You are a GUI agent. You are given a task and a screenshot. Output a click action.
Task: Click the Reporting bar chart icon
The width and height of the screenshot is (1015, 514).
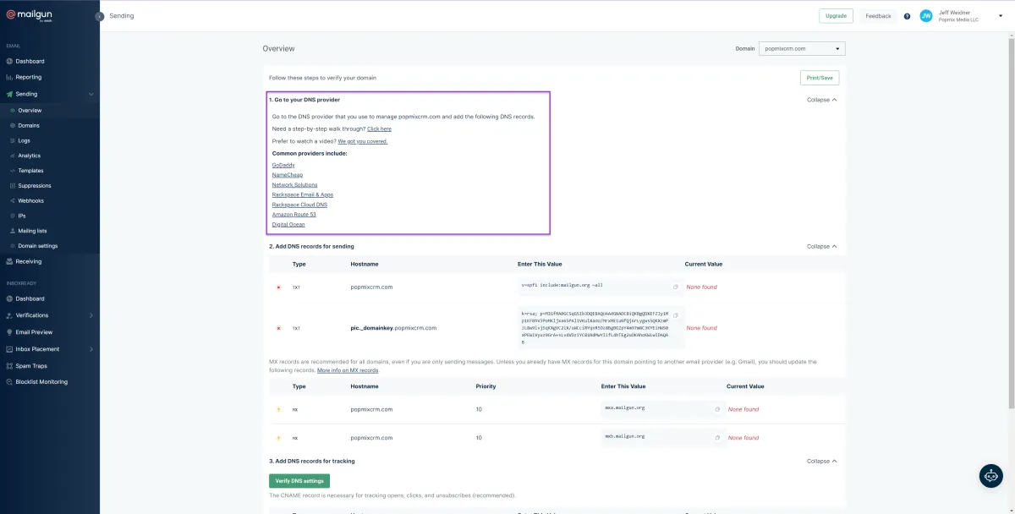pyautogui.click(x=8, y=77)
